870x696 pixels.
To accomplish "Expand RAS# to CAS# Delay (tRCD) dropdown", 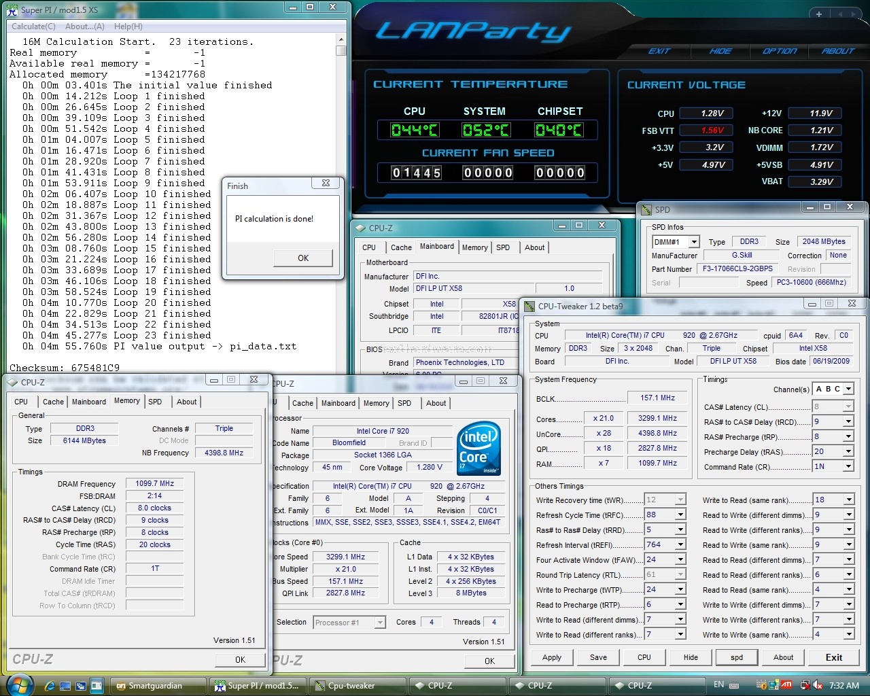I will pos(848,422).
